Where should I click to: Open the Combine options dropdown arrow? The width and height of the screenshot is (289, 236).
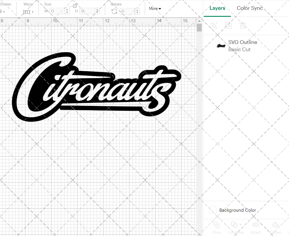240,224
